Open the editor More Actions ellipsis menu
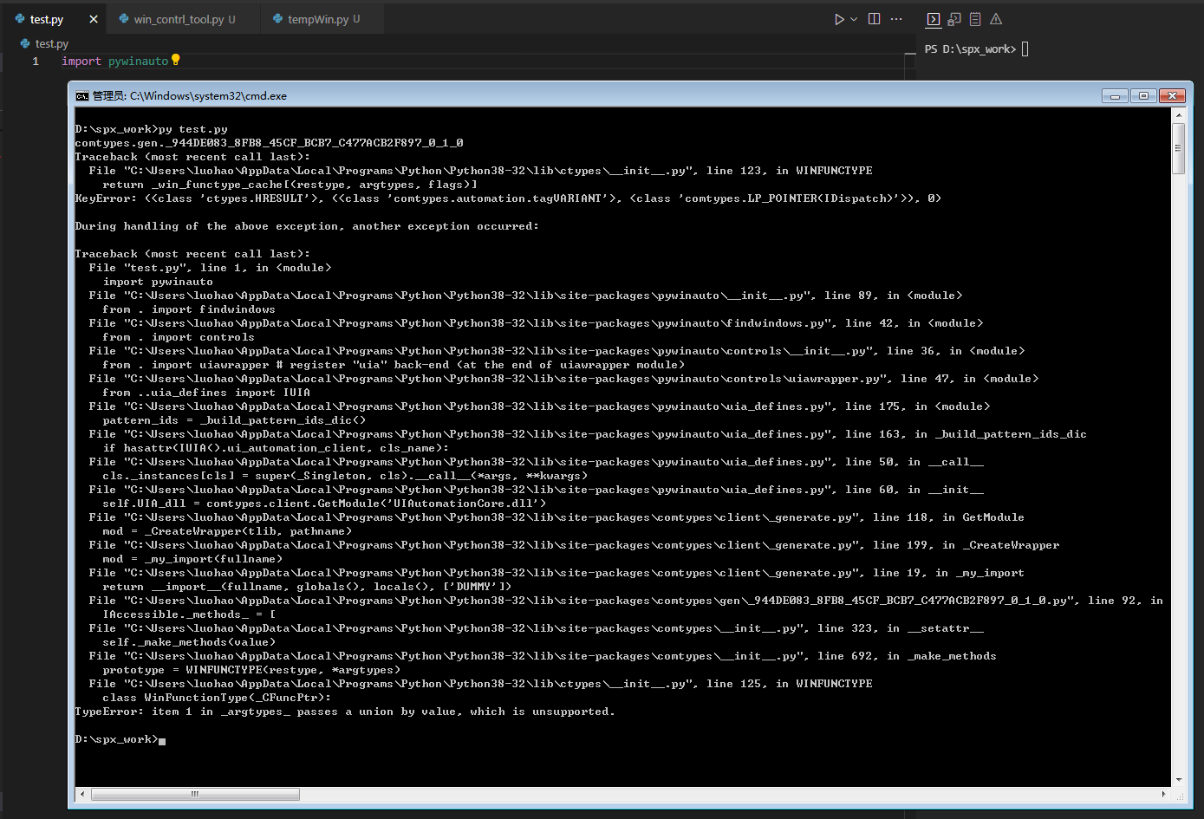This screenshot has width=1204, height=819. tap(896, 19)
